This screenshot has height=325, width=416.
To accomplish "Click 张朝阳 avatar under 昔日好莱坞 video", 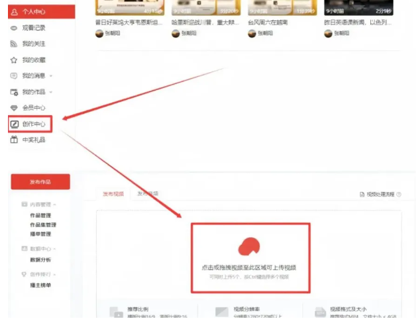I will pyautogui.click(x=99, y=34).
